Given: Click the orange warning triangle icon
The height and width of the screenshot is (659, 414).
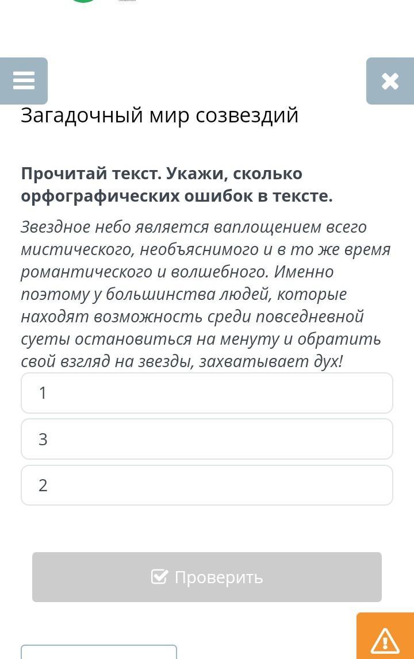Looking at the screenshot, I should point(385,639).
